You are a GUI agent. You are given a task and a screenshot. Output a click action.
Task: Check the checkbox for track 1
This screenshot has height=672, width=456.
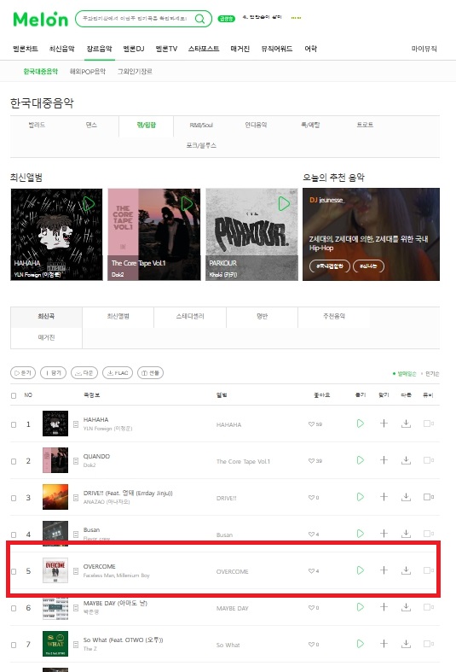pyautogui.click(x=14, y=424)
